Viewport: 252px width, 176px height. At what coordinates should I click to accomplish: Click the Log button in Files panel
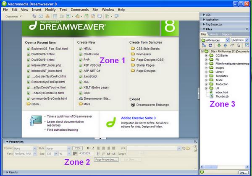tap(243, 173)
